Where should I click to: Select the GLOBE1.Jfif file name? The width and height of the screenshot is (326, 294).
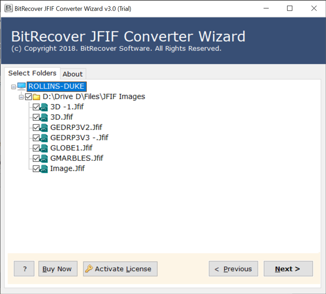point(71,148)
